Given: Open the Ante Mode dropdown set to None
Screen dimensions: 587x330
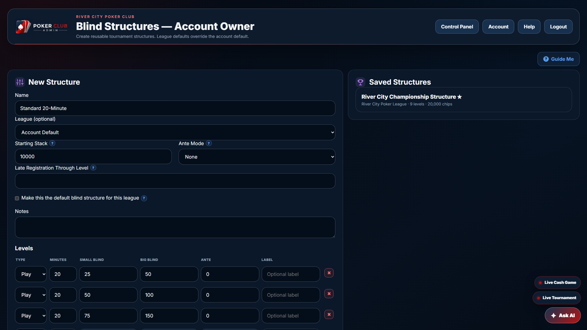Looking at the screenshot, I should (257, 157).
